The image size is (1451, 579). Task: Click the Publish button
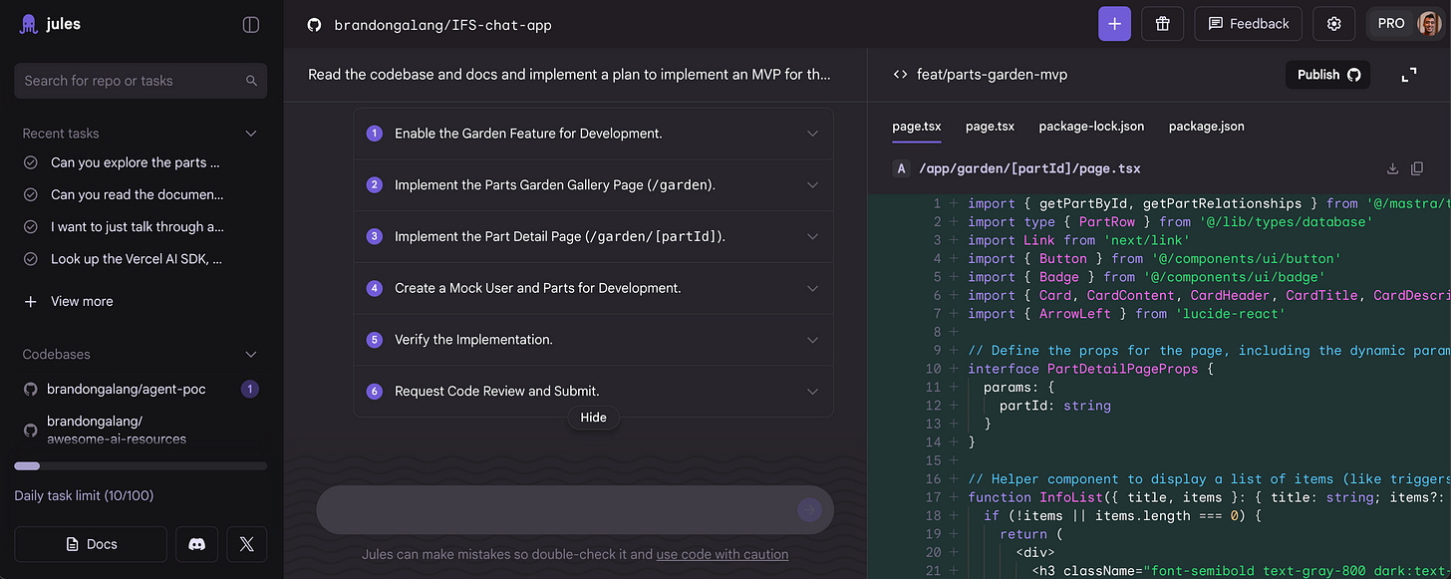click(1328, 75)
